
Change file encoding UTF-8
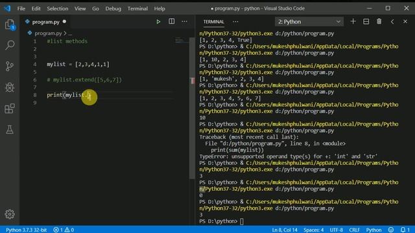336,230
